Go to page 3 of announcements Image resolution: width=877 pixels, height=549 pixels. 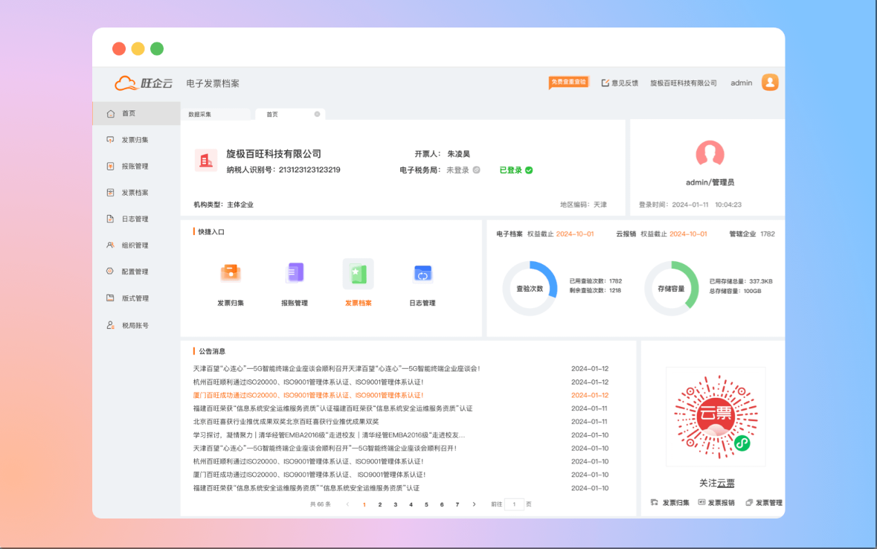coord(395,504)
